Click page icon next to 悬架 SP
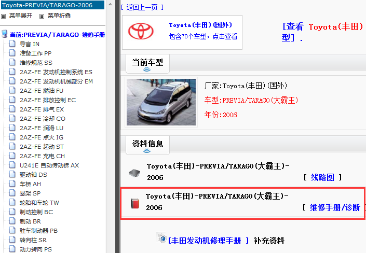The height and width of the screenshot is (253, 366). click(x=12, y=193)
